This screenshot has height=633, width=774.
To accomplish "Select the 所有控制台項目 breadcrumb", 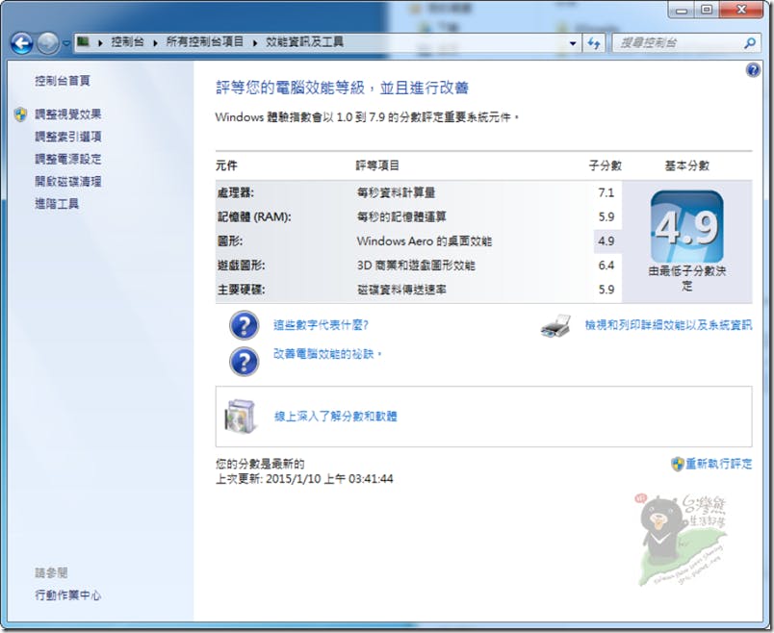I will click(205, 42).
